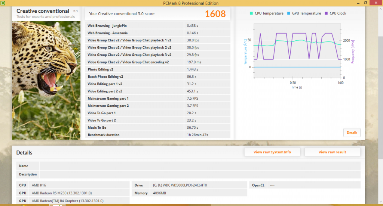
Task: Click the OpenCL value field
Action: click(314, 185)
